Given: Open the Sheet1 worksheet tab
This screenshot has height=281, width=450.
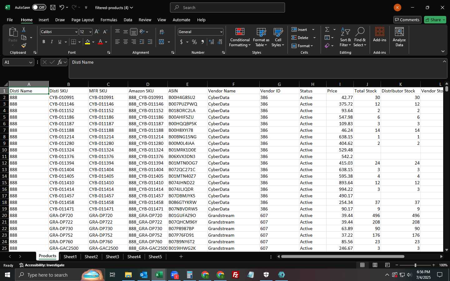Looking at the screenshot, I should point(70,257).
